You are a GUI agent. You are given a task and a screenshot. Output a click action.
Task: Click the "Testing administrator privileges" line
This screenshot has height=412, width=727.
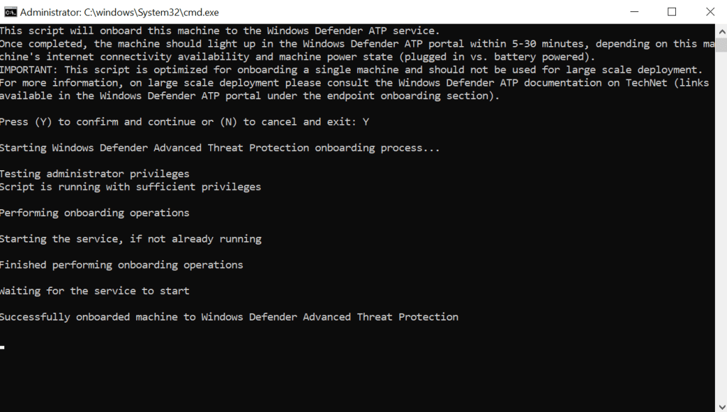tap(94, 174)
